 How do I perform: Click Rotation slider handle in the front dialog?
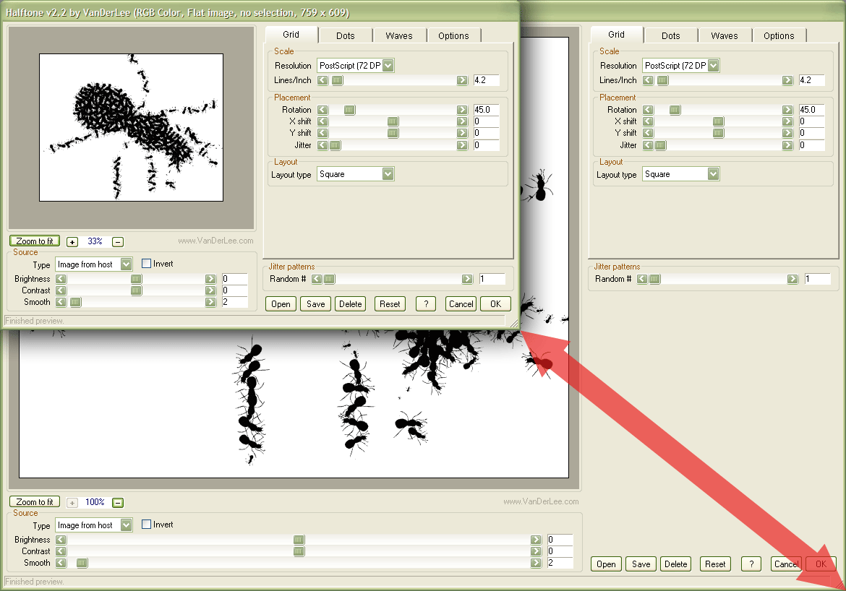point(349,110)
